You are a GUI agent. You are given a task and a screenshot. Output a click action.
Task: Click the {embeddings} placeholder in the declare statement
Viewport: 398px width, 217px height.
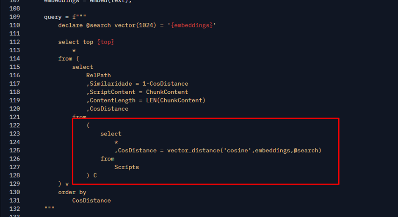pyautogui.click(x=191, y=25)
